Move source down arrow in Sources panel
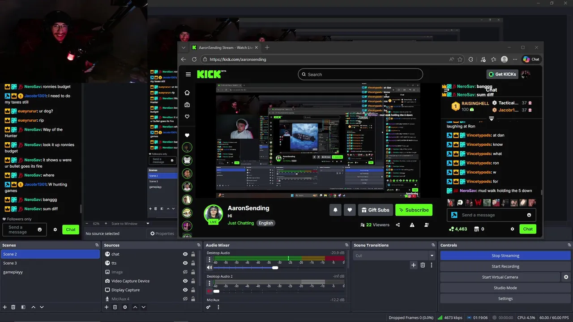573x322 pixels. [x=143, y=307]
